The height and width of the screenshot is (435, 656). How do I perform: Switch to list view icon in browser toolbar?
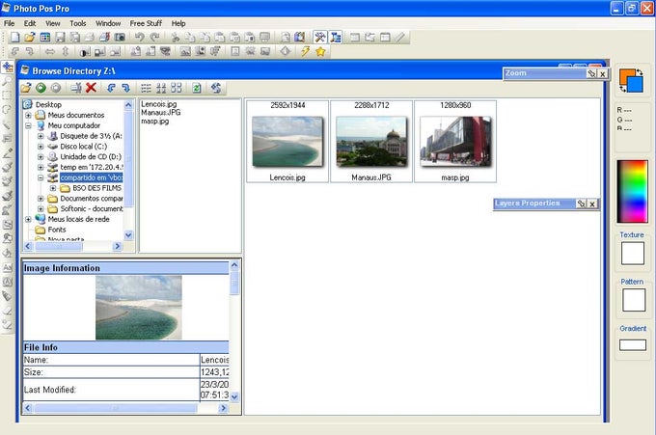tap(146, 88)
